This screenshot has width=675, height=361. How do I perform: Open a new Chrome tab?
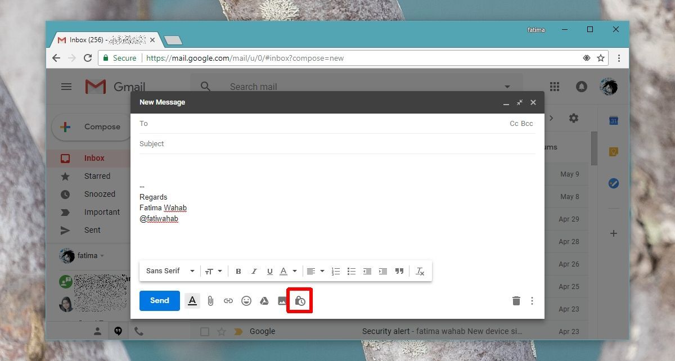coord(173,40)
